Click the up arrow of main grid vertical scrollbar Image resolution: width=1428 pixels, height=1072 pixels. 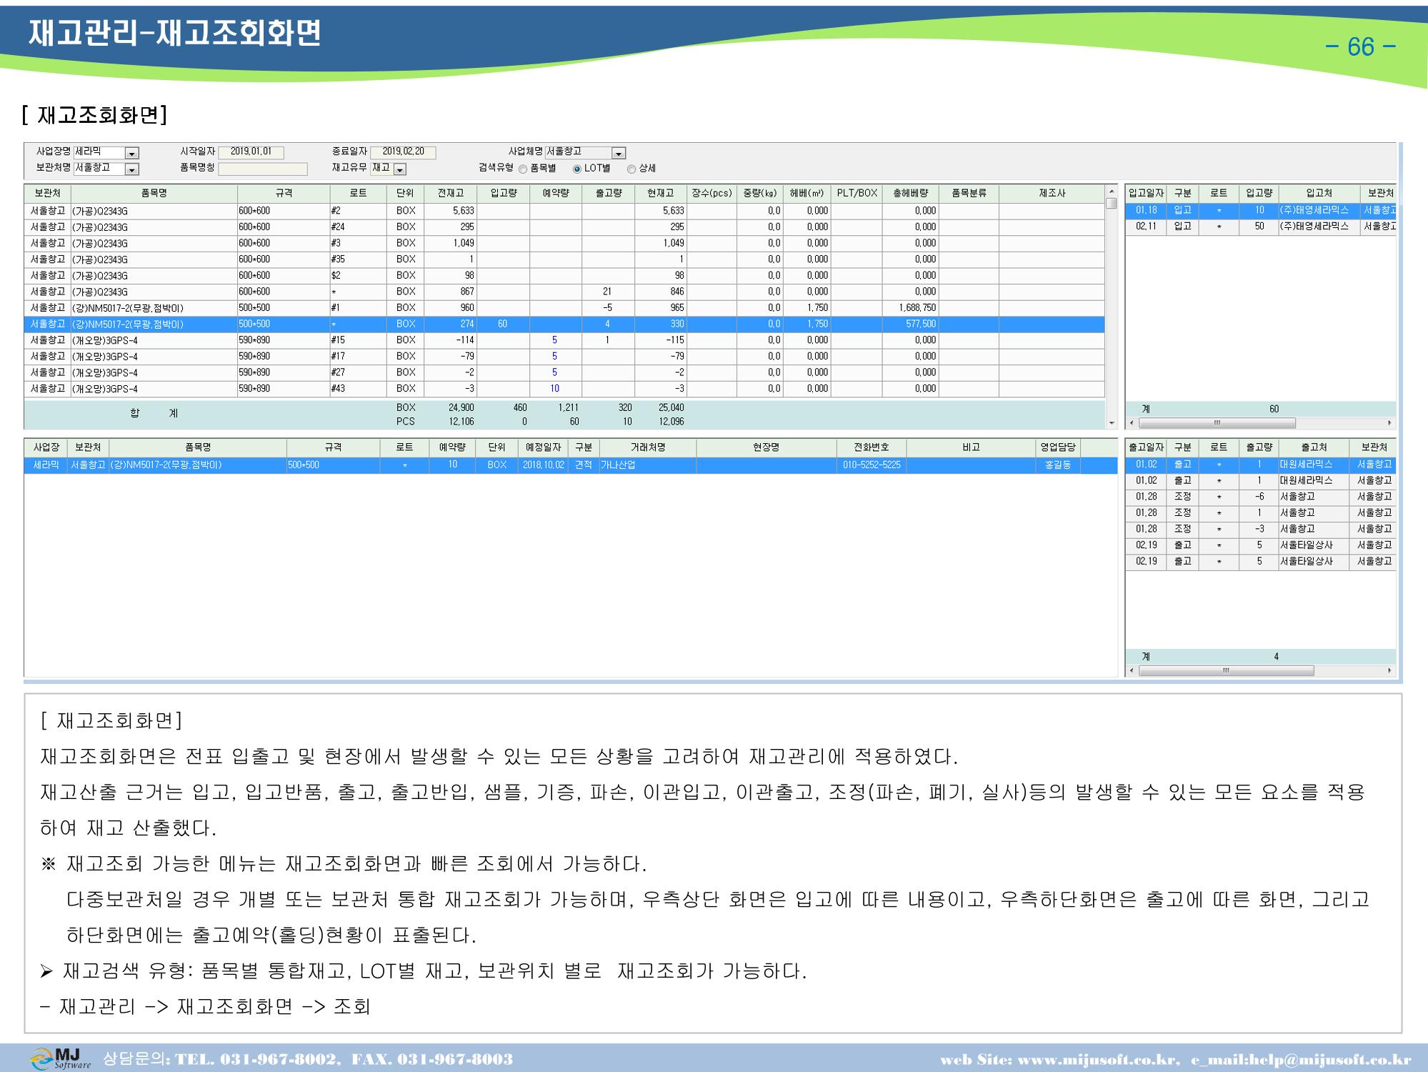coord(1111,192)
